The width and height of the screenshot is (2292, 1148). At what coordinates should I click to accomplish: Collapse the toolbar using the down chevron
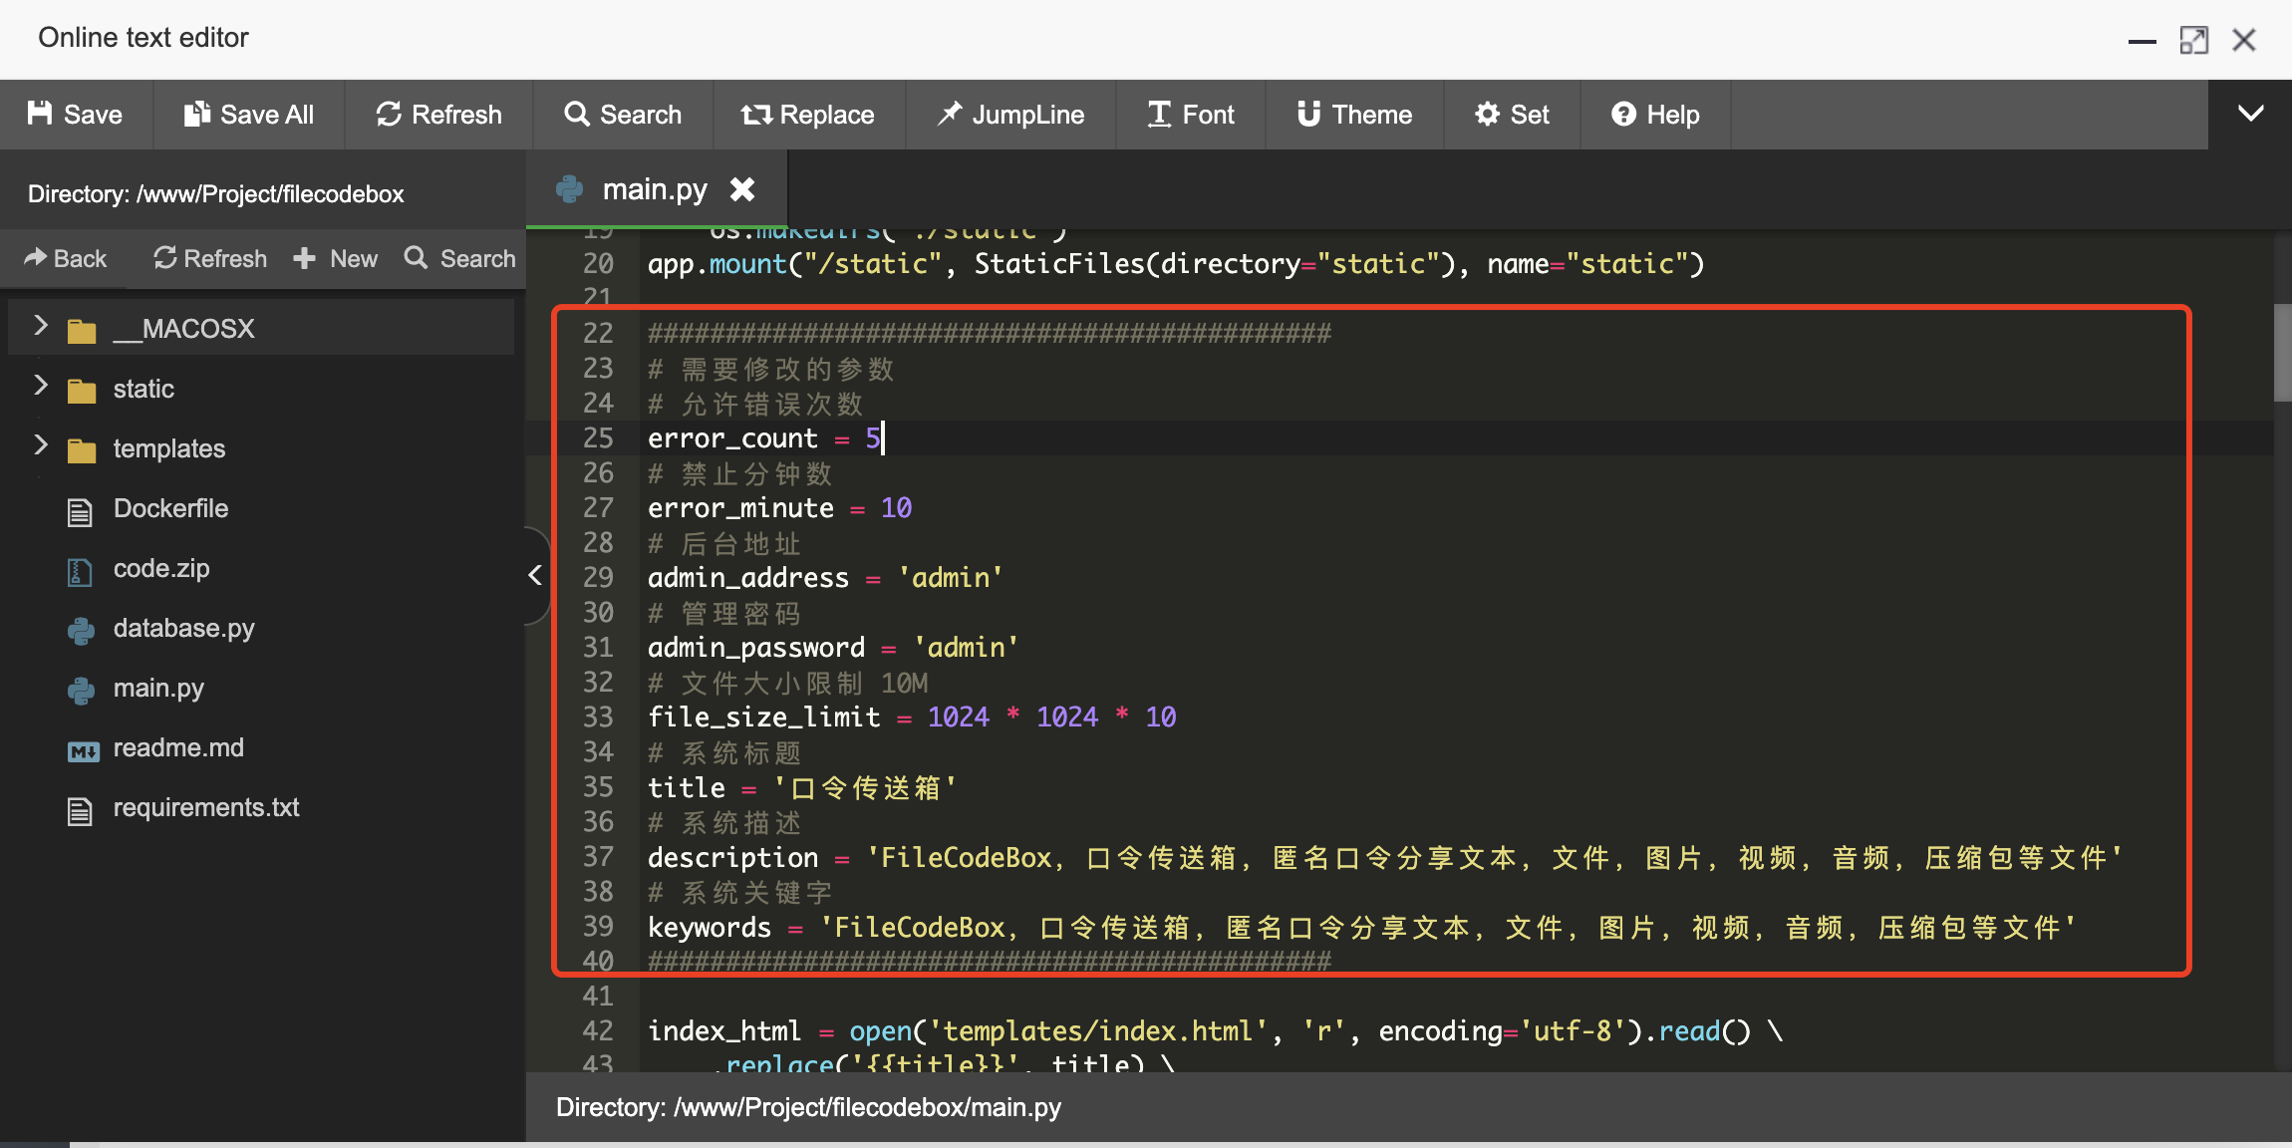point(2250,114)
